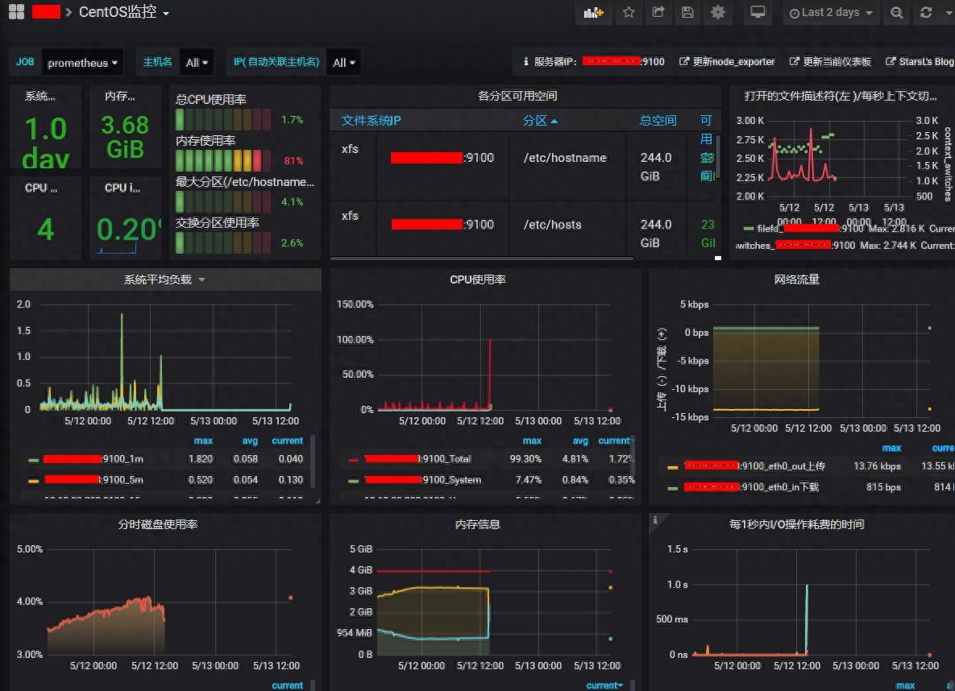Sort 系统平均负载 legend by avg
Image resolution: width=955 pixels, height=691 pixels.
pos(250,441)
